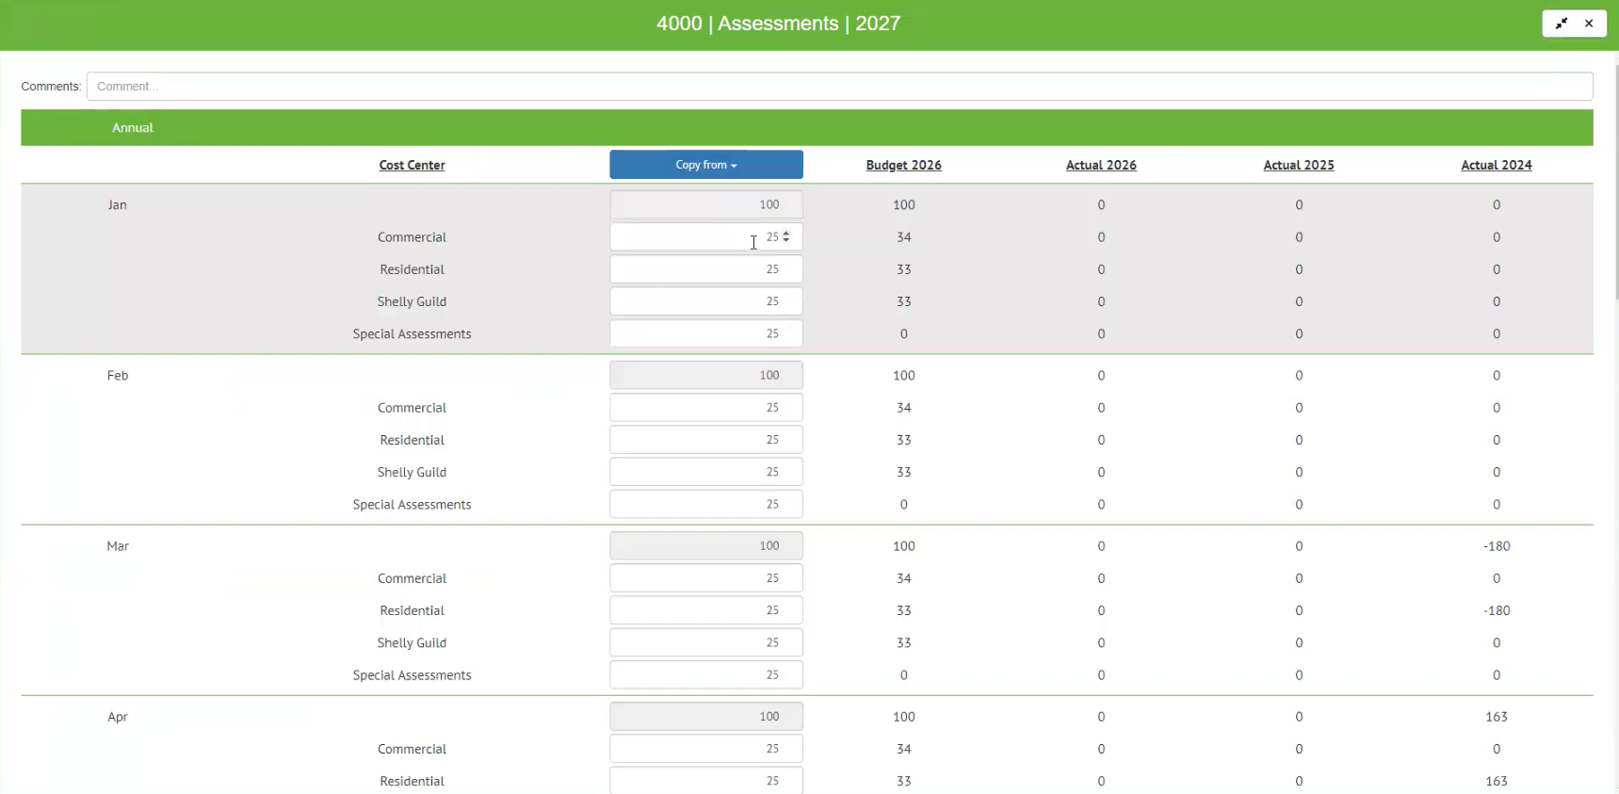
Task: Edit the Mar Residential budget field
Action: (706, 610)
